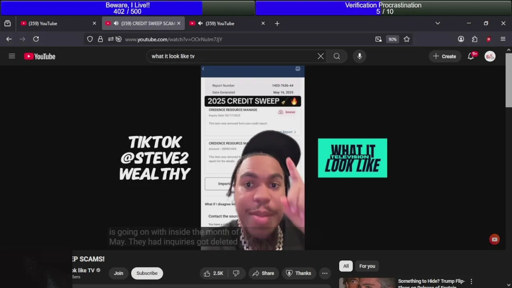Open options for the Trump Flip-Flops suggestion
The image size is (512, 288).
(471, 282)
